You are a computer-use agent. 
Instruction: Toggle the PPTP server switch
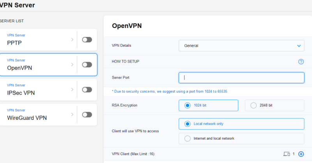pos(87,40)
